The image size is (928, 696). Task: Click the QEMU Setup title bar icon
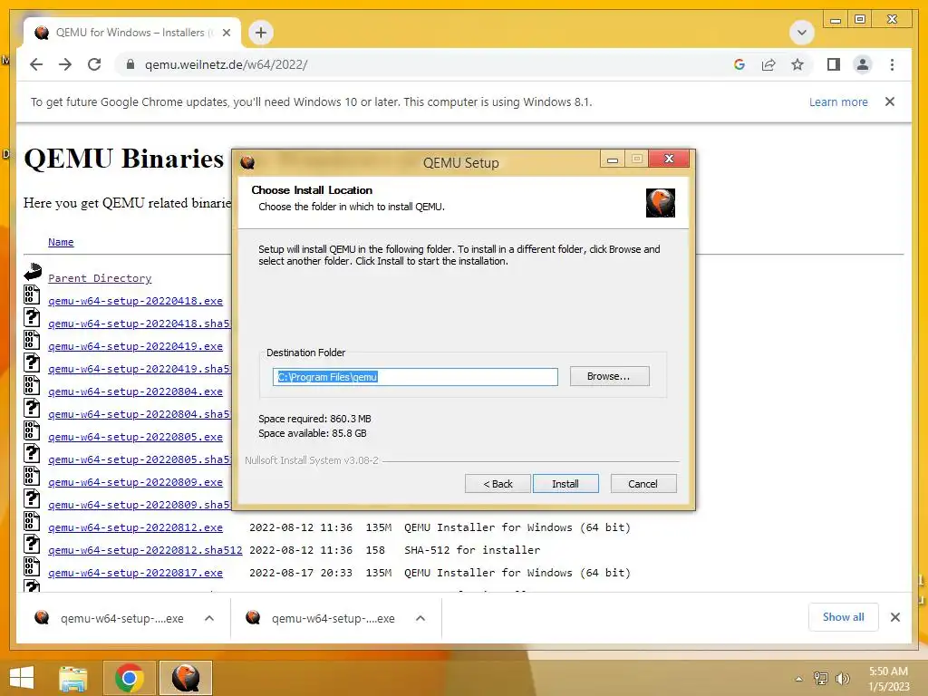247,162
